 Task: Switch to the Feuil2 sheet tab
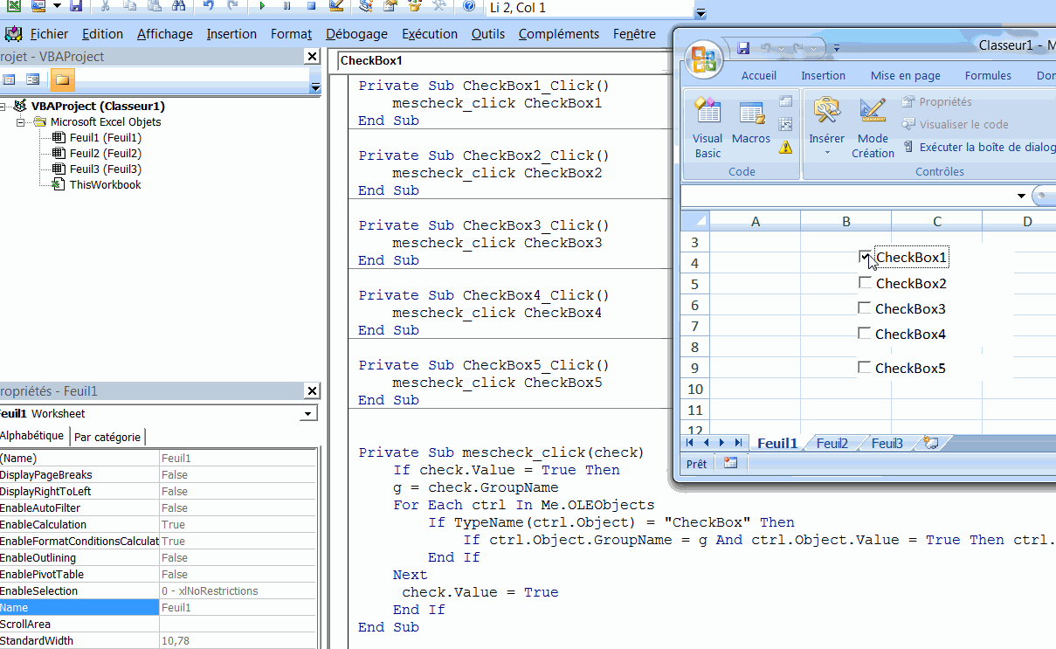point(832,443)
